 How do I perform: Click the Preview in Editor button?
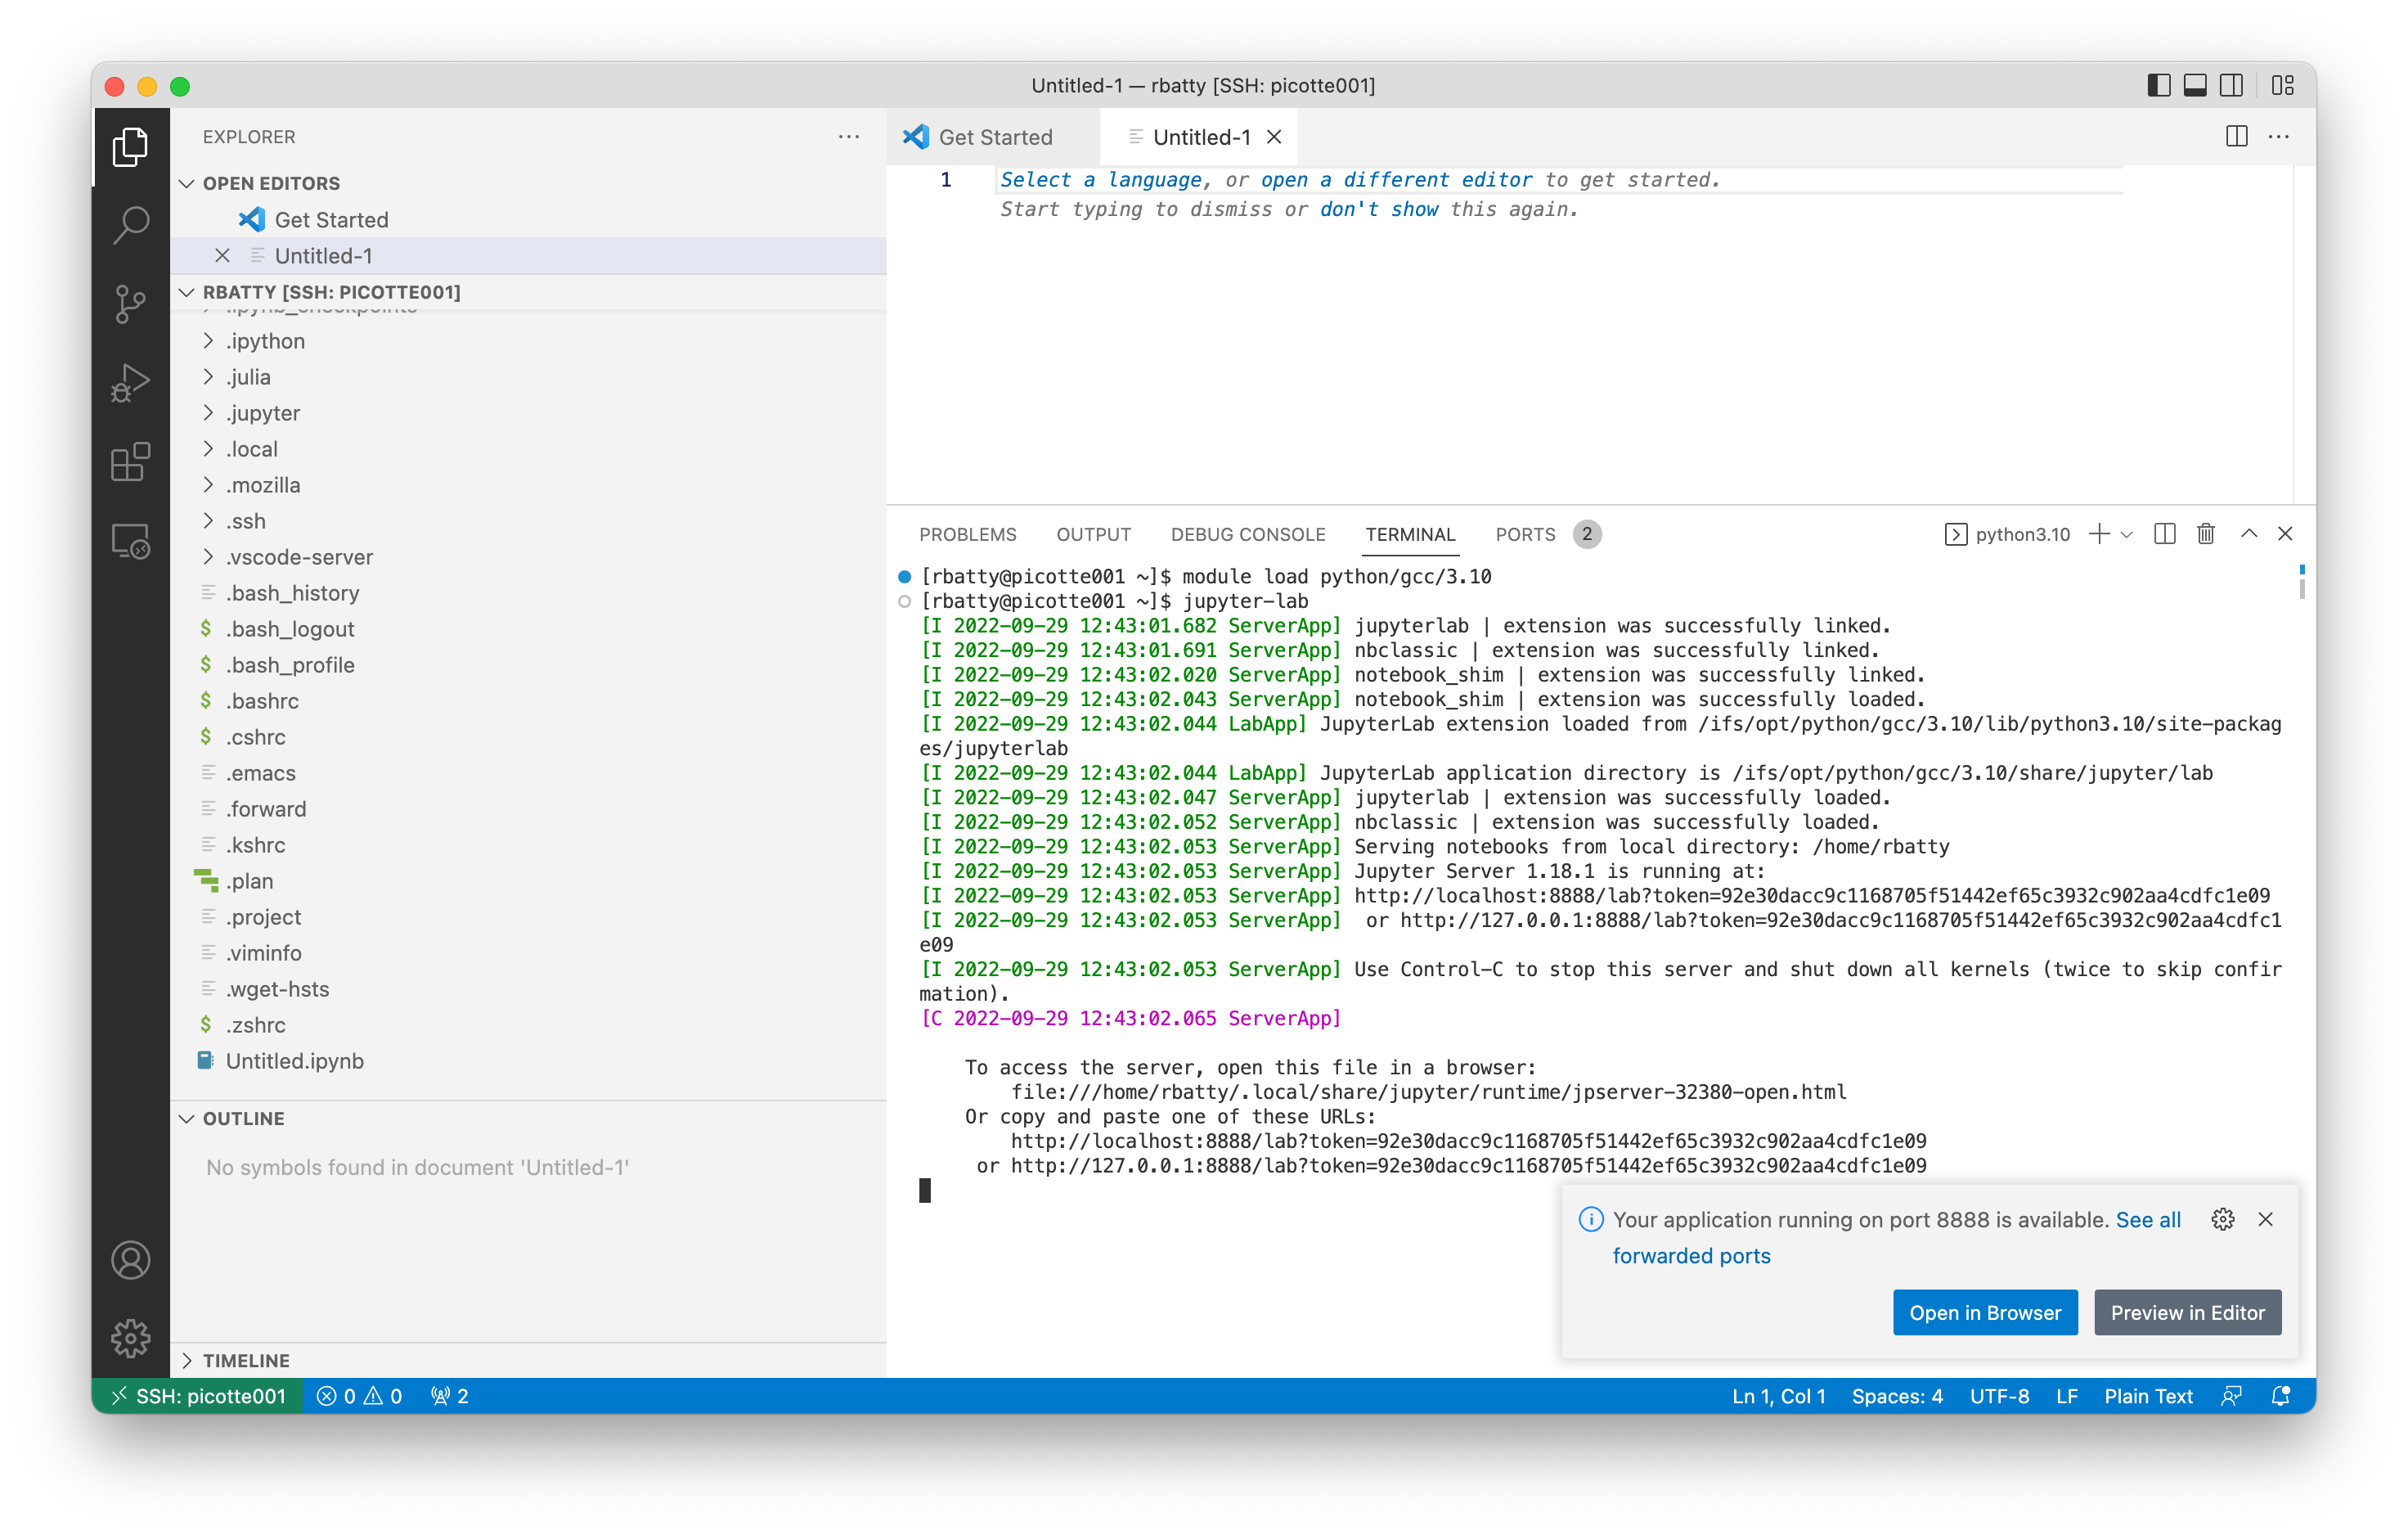(2187, 1313)
